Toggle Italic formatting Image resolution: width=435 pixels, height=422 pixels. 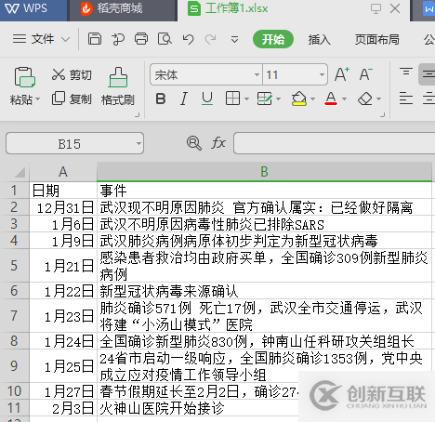184,99
